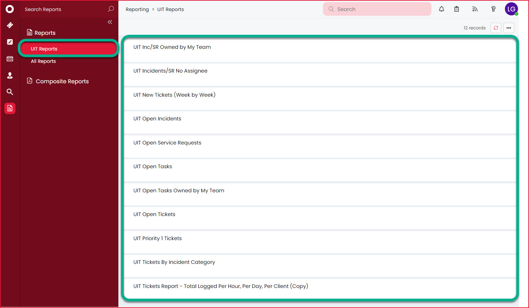
Task: Open UIT Priority 1 Tickets report
Action: pos(320,242)
